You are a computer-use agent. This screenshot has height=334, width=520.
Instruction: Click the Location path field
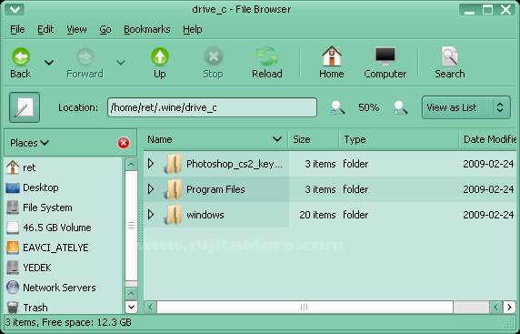[212, 107]
